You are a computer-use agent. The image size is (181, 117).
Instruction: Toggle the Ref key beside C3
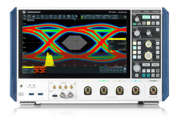[139, 52]
